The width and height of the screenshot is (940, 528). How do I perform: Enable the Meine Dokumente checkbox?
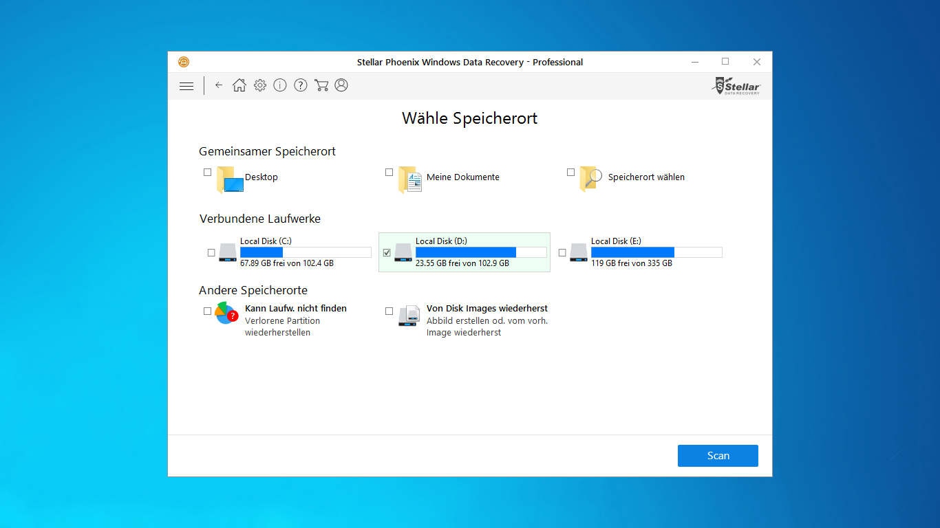[x=389, y=173]
